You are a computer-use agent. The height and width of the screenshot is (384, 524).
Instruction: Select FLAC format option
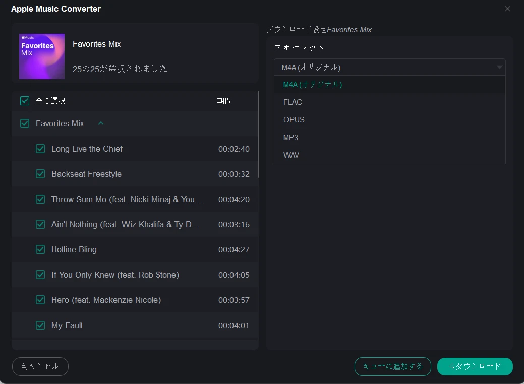(x=390, y=102)
